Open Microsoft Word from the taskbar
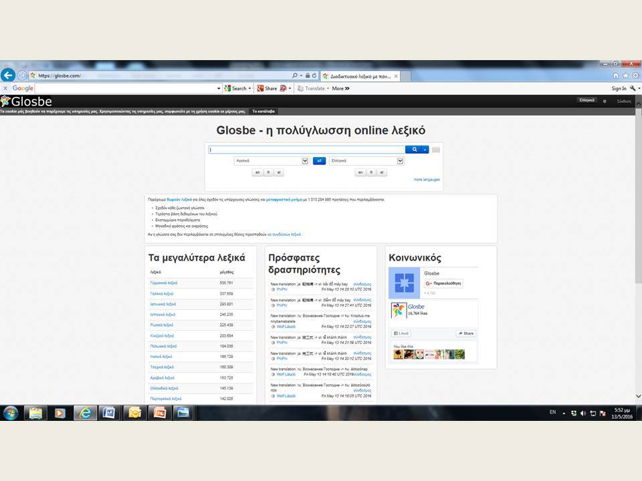This screenshot has height=481, width=642. click(109, 413)
